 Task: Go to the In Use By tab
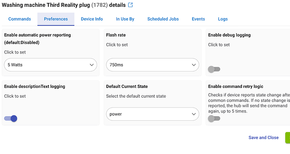tap(125, 19)
